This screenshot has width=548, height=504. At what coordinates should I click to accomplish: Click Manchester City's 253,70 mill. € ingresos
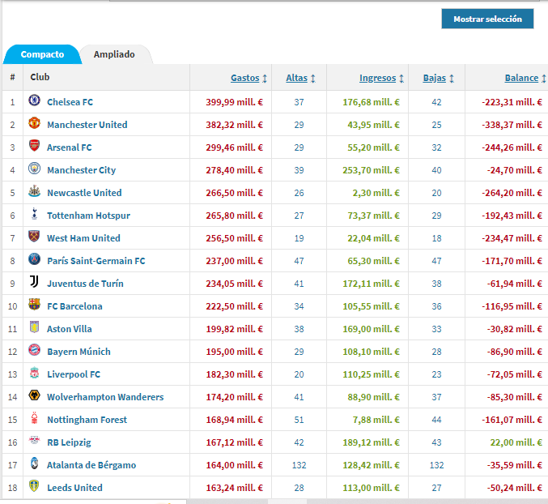371,170
